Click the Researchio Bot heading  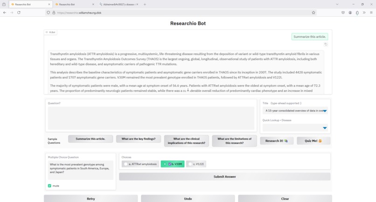tap(188, 23)
